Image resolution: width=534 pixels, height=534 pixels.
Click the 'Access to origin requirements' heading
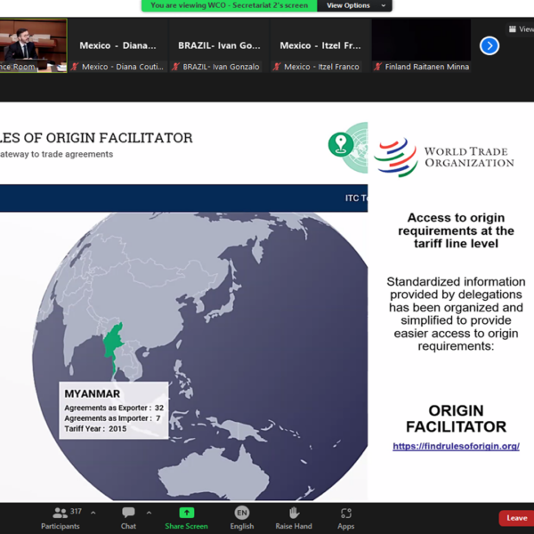pyautogui.click(x=456, y=231)
